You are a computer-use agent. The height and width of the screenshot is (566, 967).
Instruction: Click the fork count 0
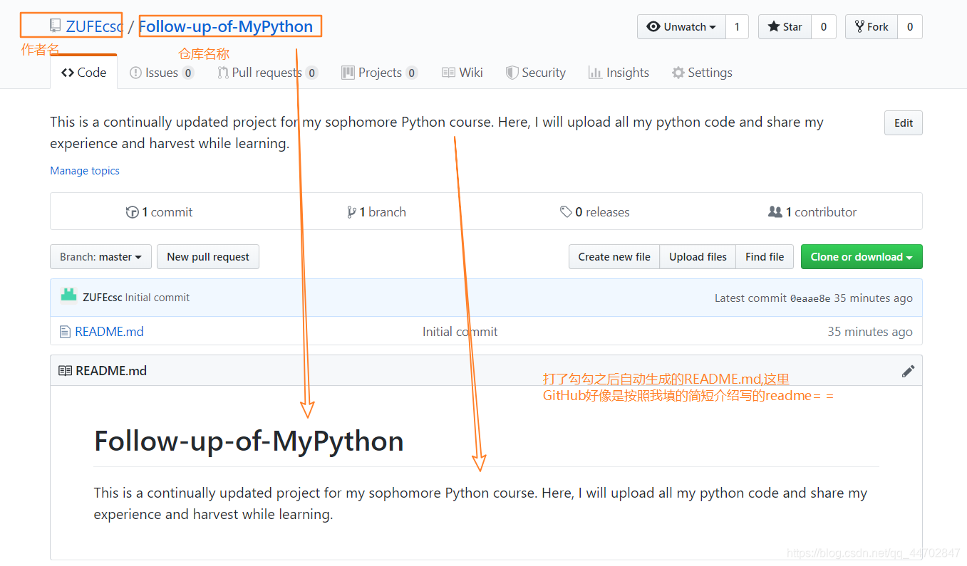click(x=910, y=27)
